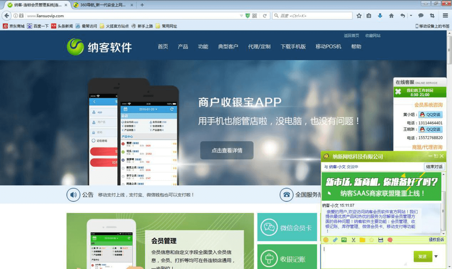The image size is (452, 269).
Task: Go to browser home page icon
Action: point(391,16)
